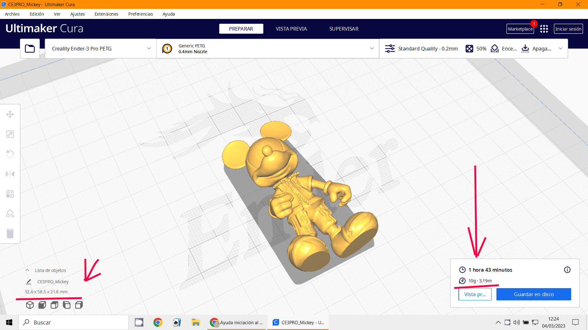Select the Mirror tool

[x=10, y=174]
